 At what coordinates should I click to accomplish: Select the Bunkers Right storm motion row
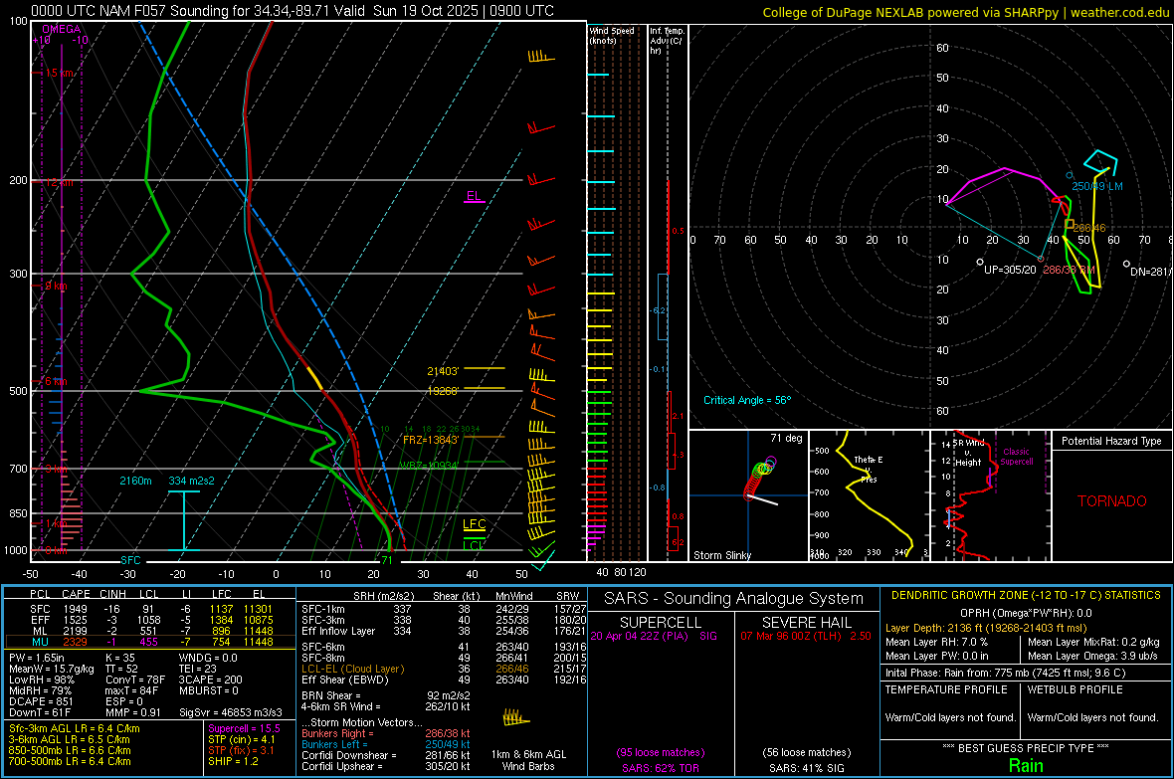[386, 733]
